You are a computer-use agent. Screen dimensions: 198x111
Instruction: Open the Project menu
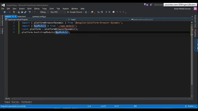[22, 9]
